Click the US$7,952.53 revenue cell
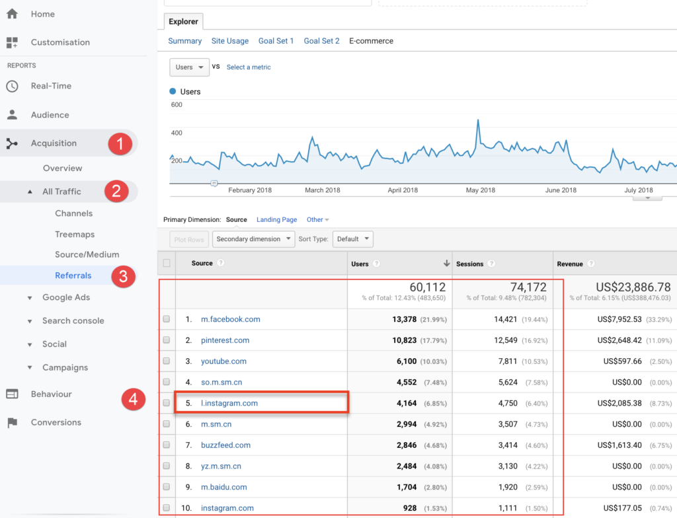This screenshot has width=677, height=518. click(x=619, y=319)
